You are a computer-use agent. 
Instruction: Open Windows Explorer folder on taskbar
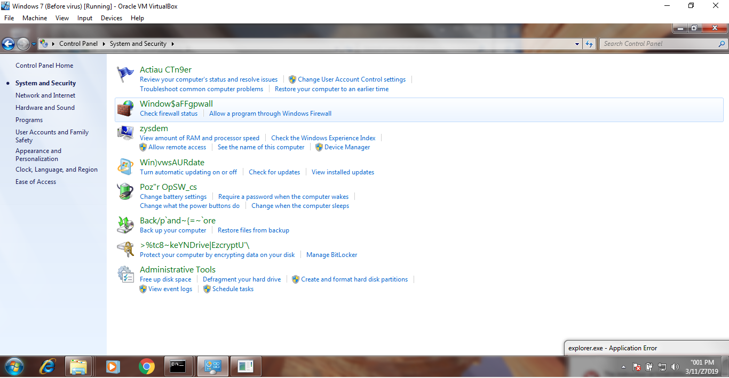tap(78, 367)
